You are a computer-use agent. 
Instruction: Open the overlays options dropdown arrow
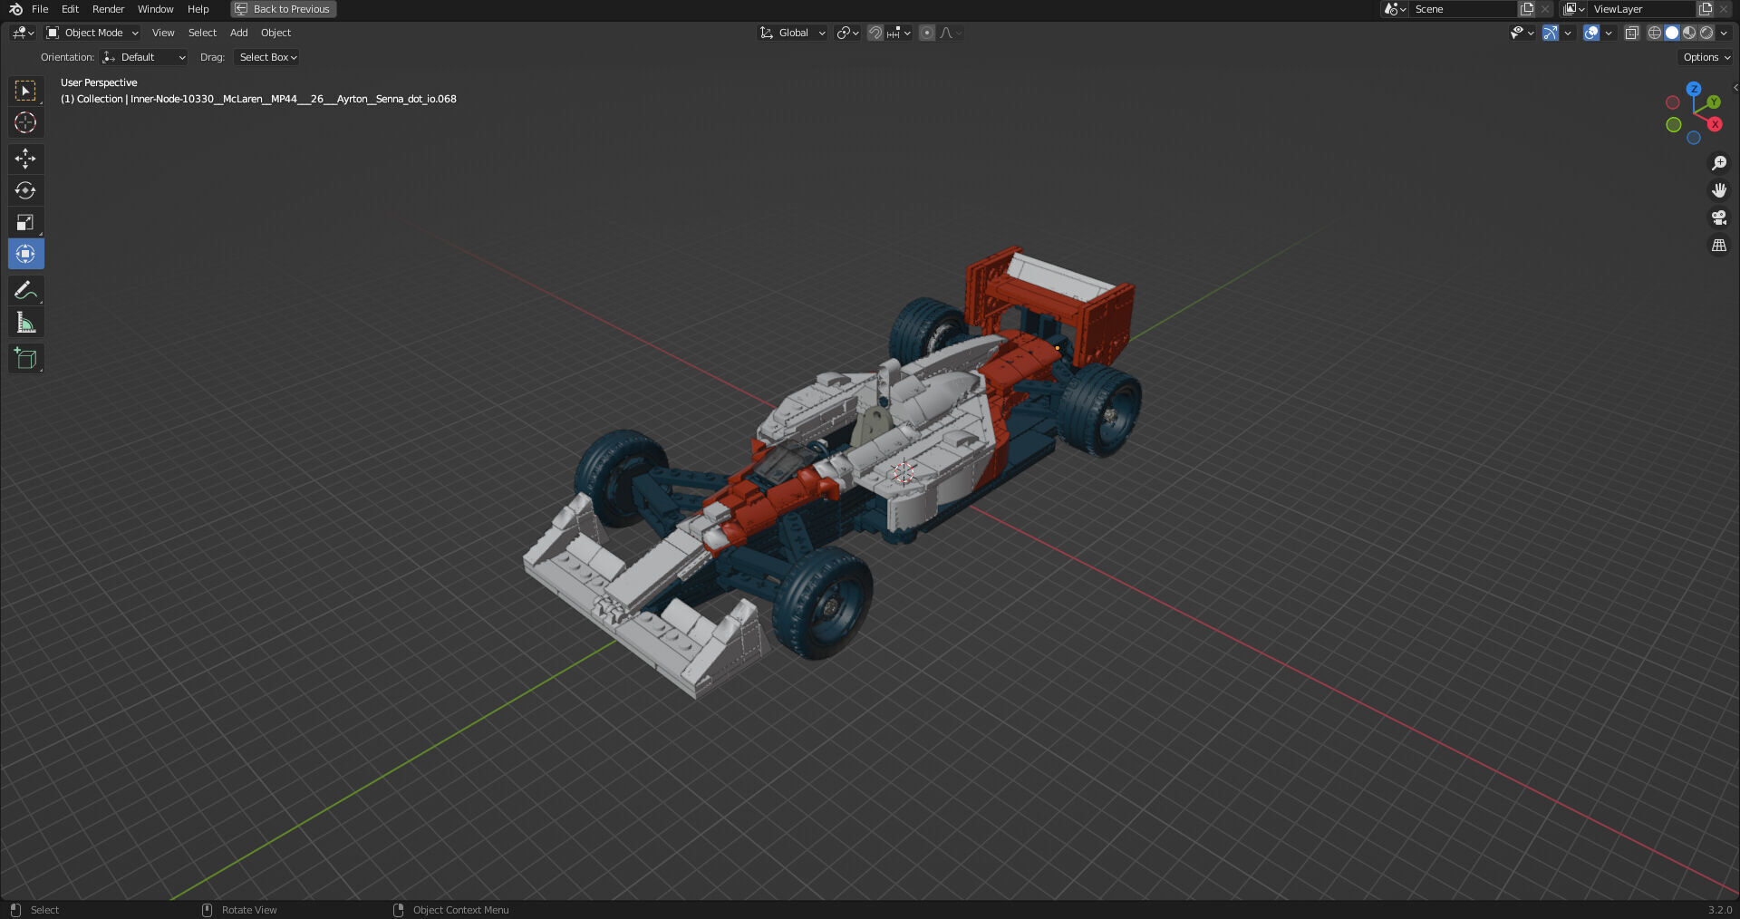[1609, 33]
